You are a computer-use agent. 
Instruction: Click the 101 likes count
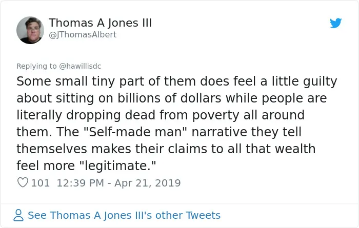click(41, 183)
